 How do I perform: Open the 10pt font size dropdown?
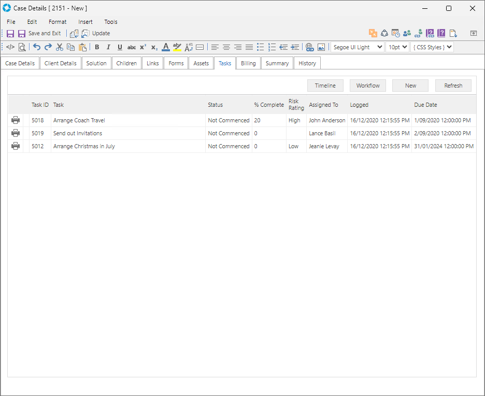[397, 47]
